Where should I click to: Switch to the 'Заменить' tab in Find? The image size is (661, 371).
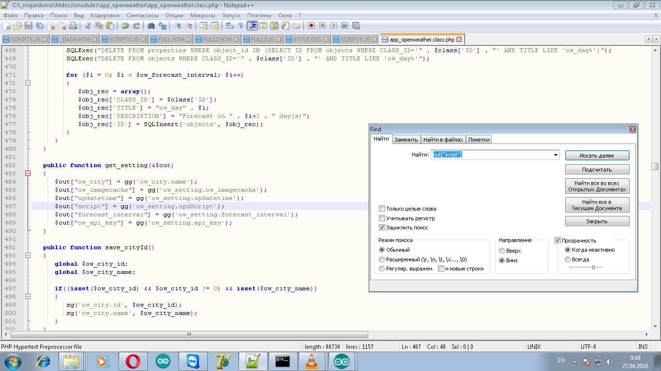tap(406, 140)
